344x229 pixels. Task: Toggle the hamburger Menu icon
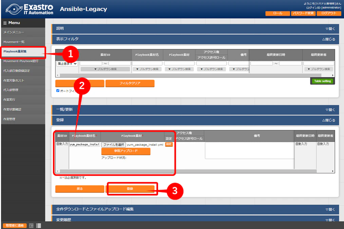coord(5,23)
